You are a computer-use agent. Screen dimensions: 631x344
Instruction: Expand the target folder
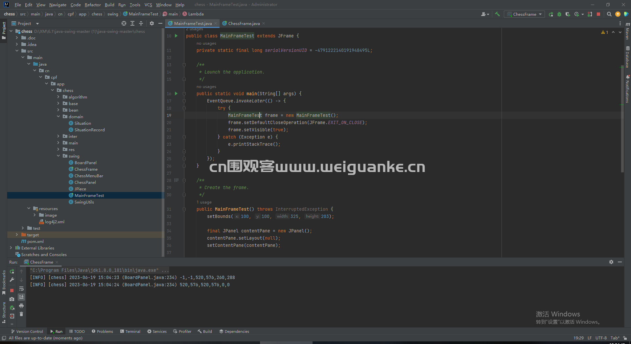(17, 235)
